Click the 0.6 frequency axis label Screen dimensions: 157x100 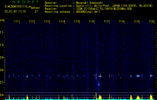click(x=2, y=95)
